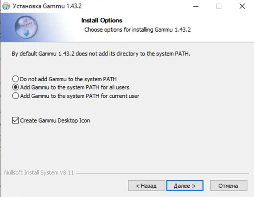The height and width of the screenshot is (197, 254).
Task: Select the PATH 'for current user' radio button
Action: 15,96
